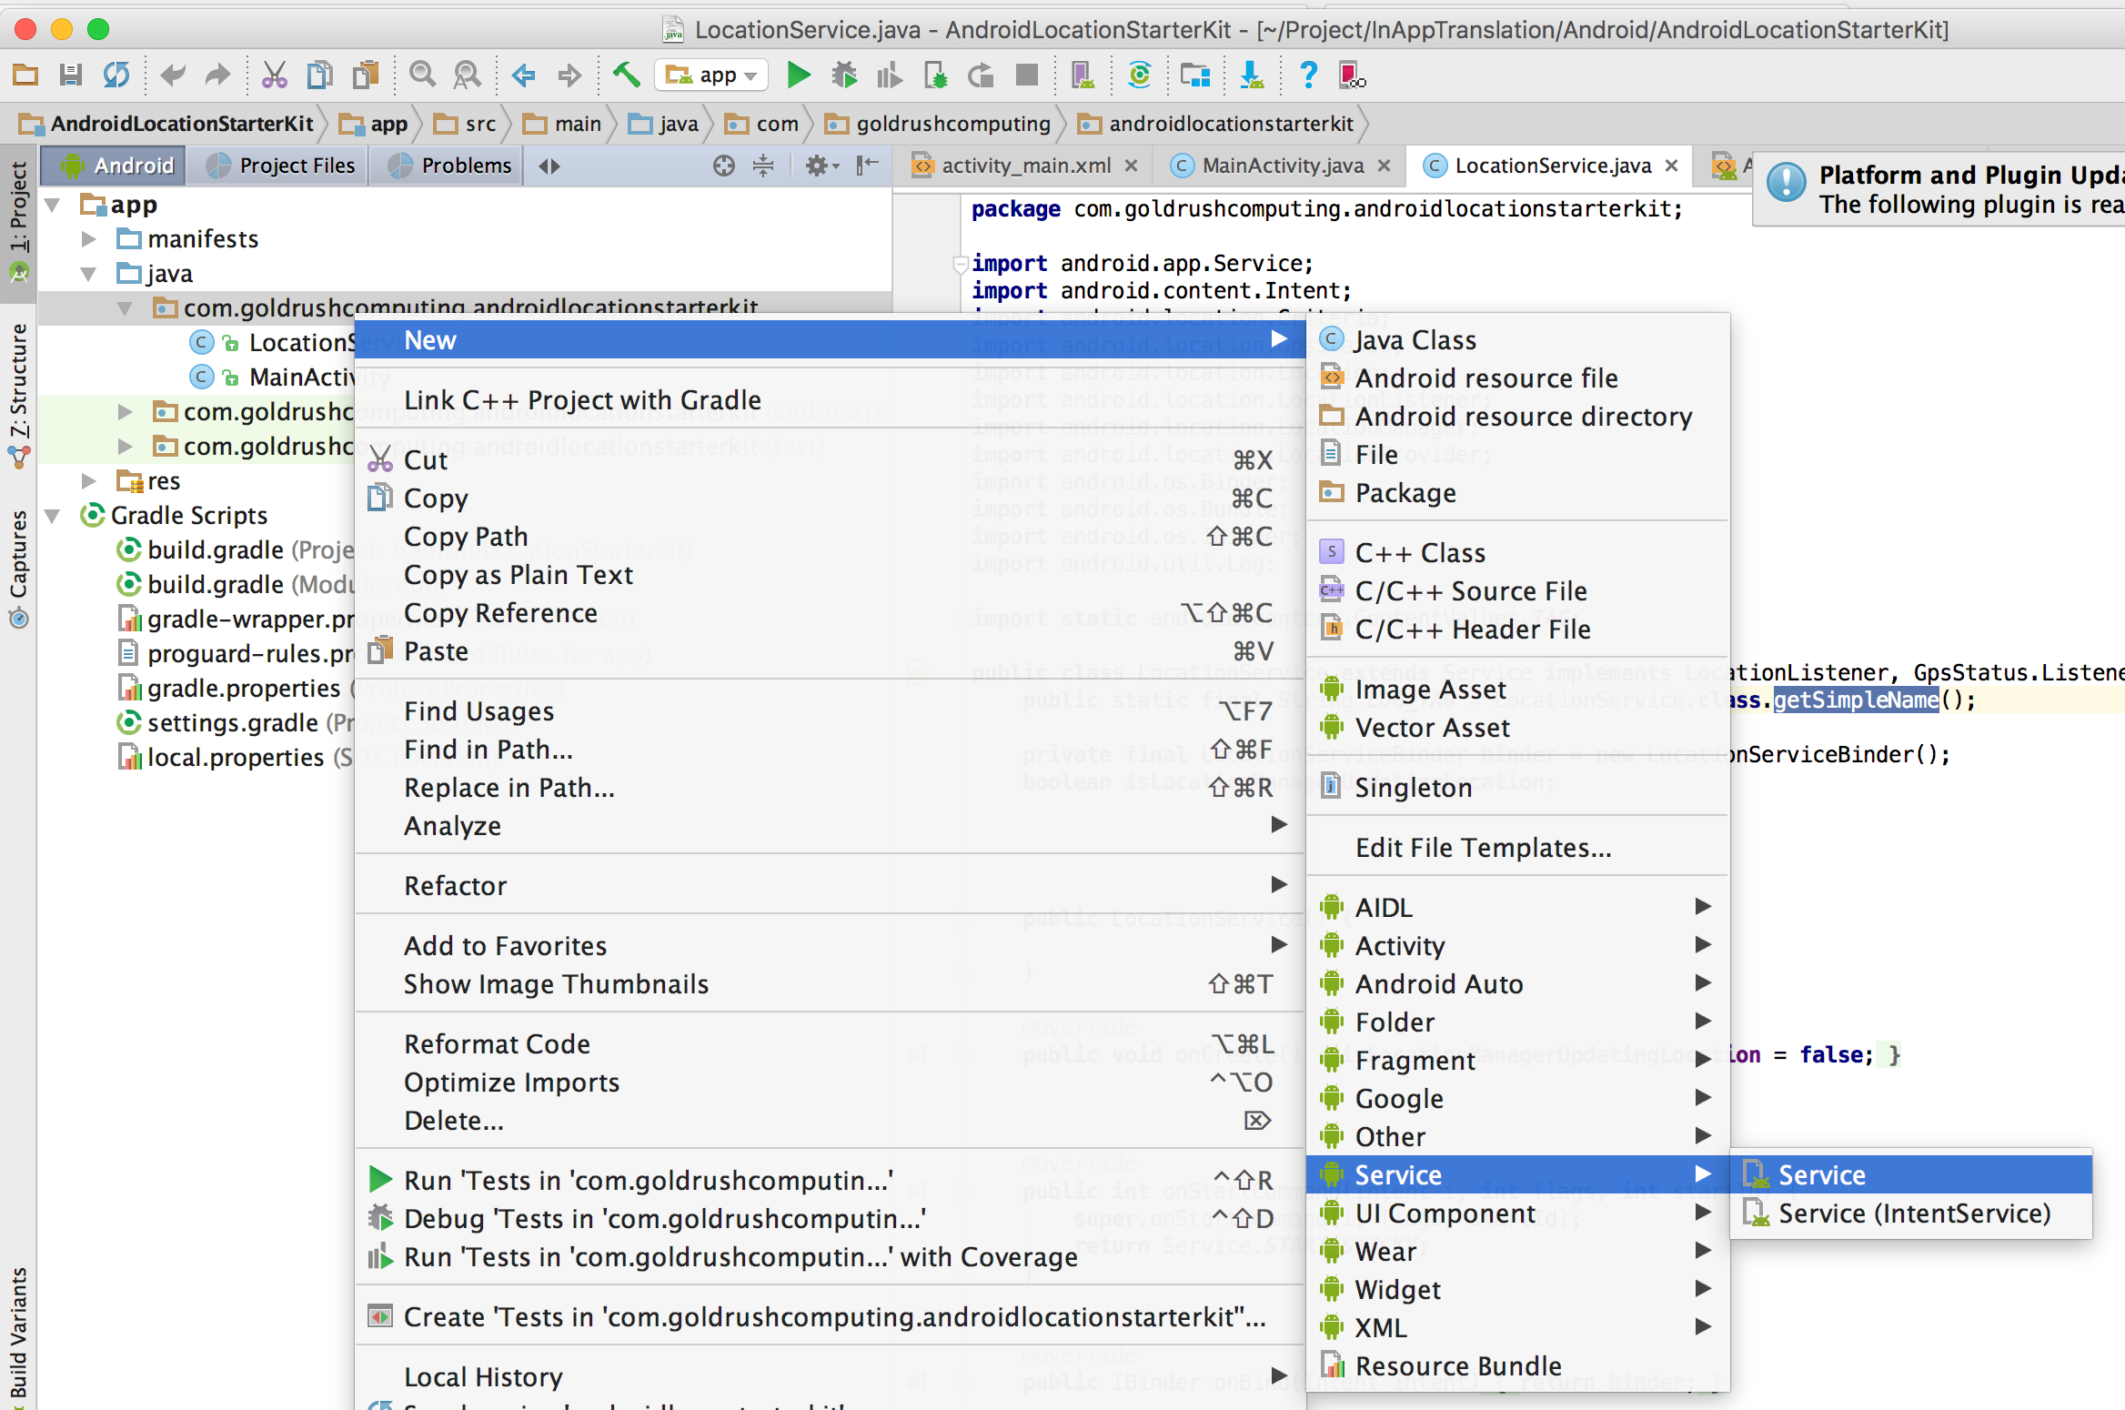This screenshot has height=1410, width=2125.
Task: Open the Structure side tool window
Action: click(x=18, y=396)
